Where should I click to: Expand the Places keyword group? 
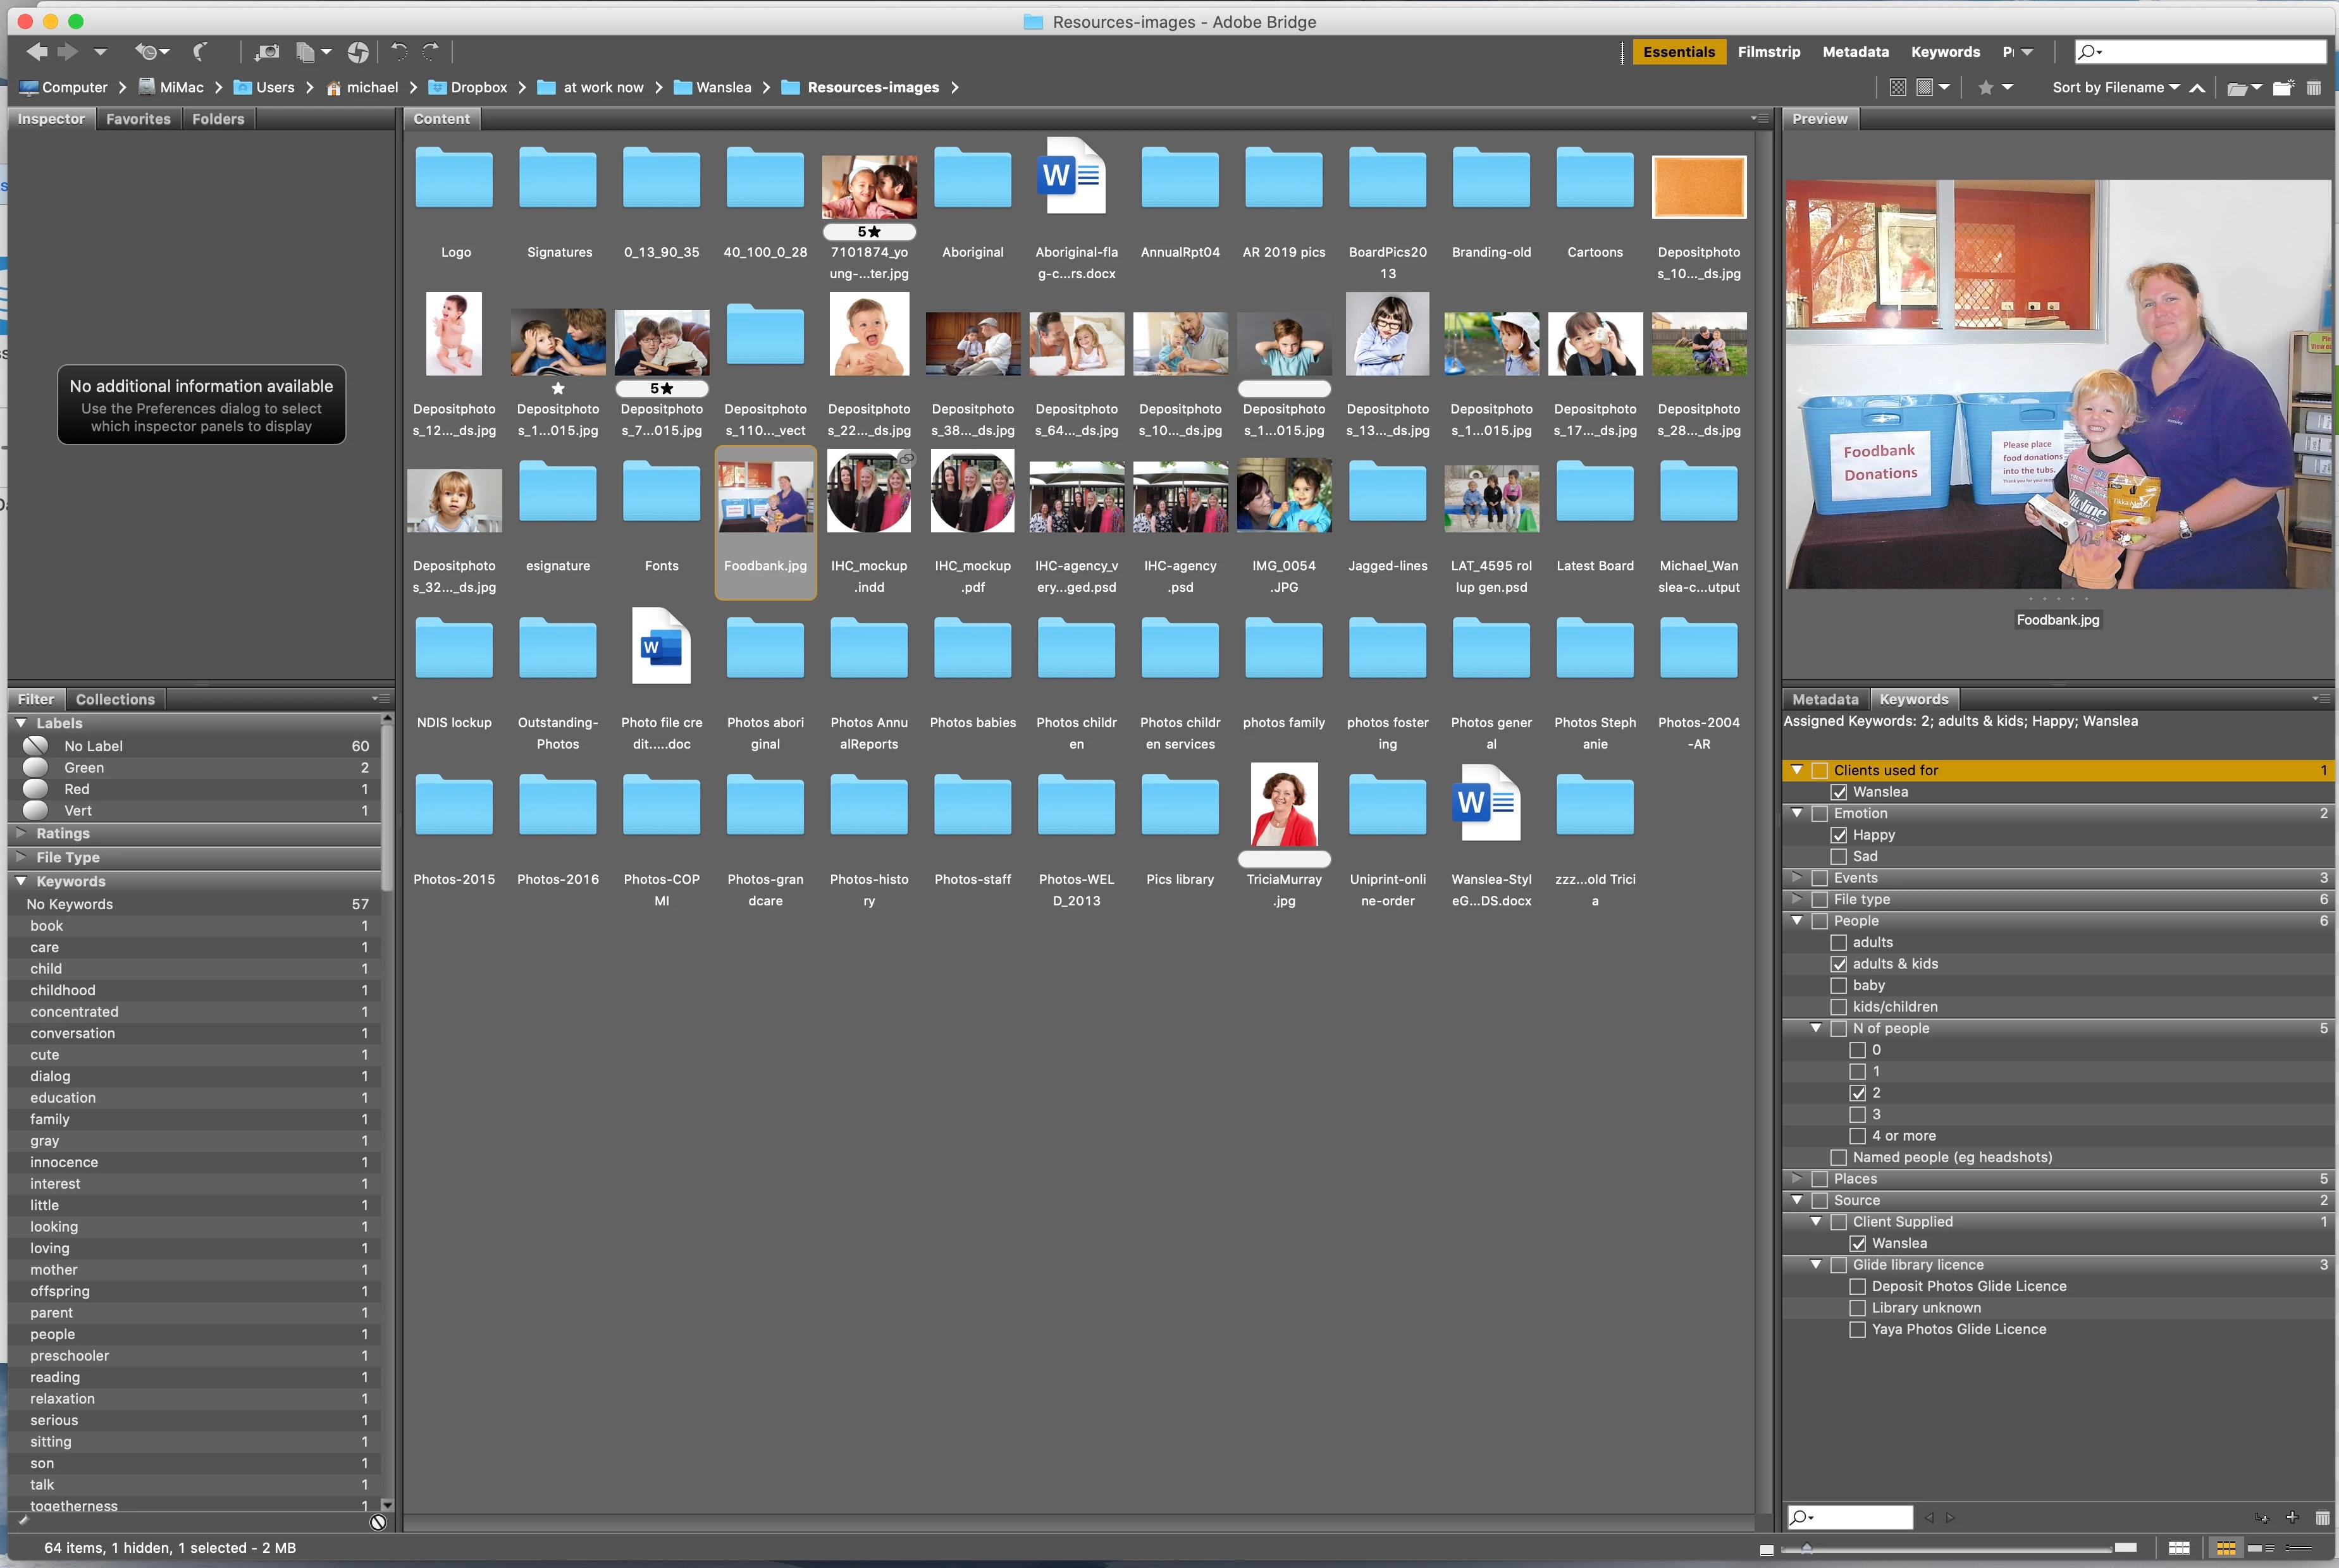pos(1797,1178)
